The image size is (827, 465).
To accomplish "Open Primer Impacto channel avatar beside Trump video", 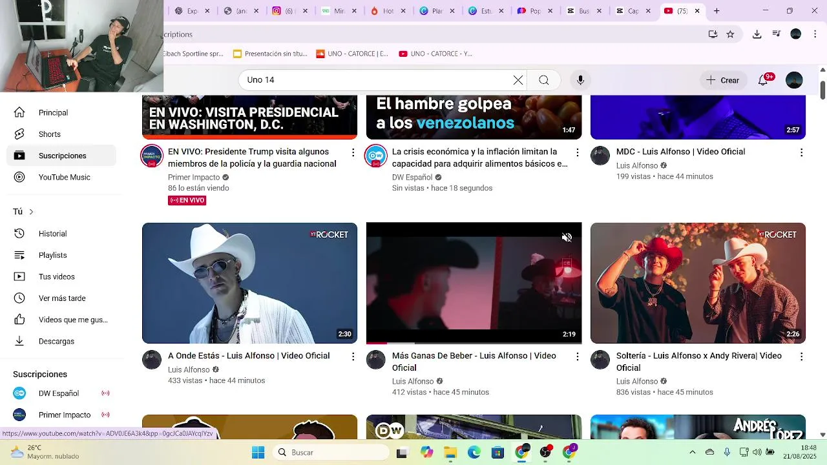I will (x=152, y=156).
